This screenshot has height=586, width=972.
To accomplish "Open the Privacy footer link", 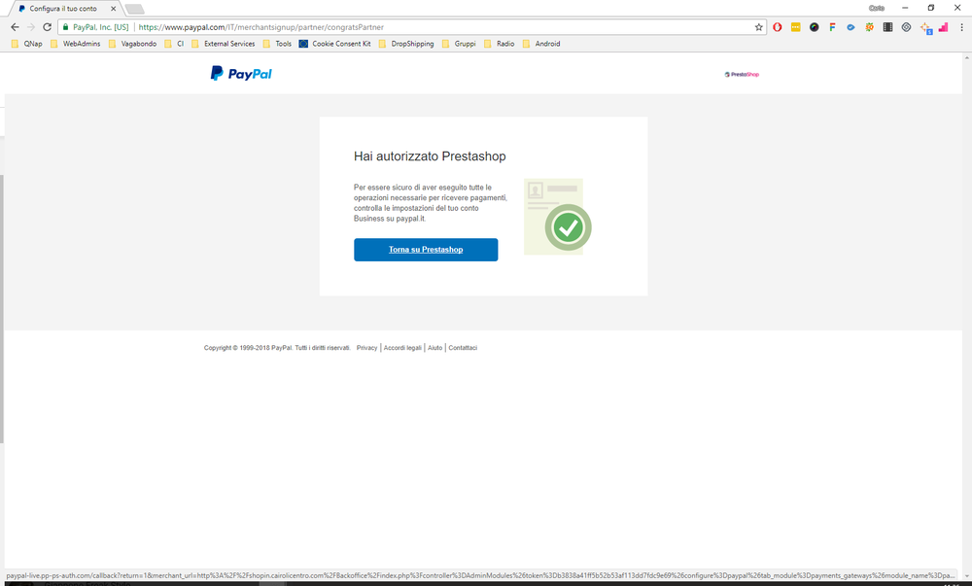I will coord(366,347).
